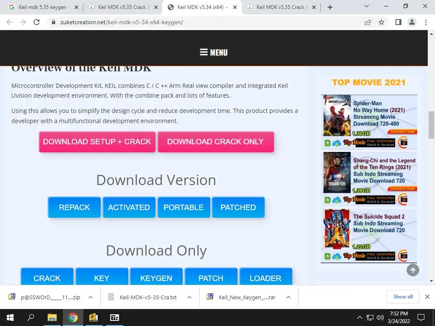Click the 'TOP MOVIE 2021' heading
Screen dimensions: 435x326
[x=369, y=82]
